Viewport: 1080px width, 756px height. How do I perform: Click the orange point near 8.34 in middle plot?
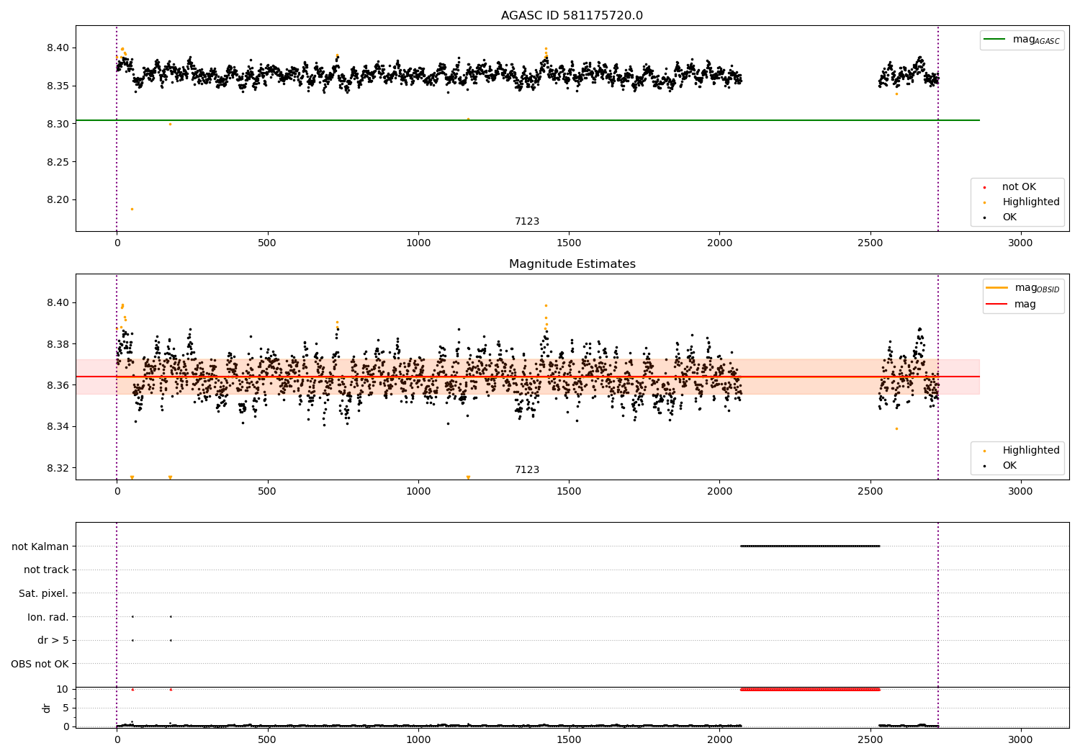coord(896,429)
